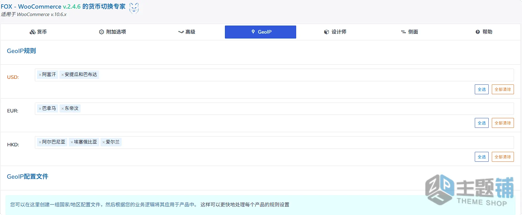Click the FOX - WooCommerce title text
The image size is (522, 215).
click(x=63, y=6)
